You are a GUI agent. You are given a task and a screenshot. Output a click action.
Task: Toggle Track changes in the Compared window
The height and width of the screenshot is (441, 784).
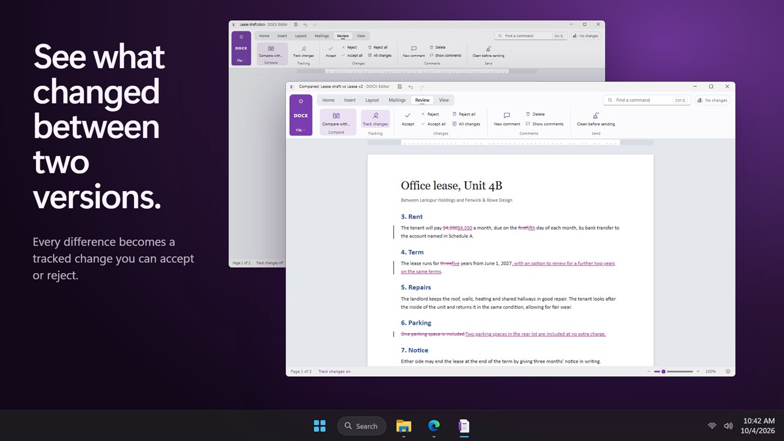375,119
